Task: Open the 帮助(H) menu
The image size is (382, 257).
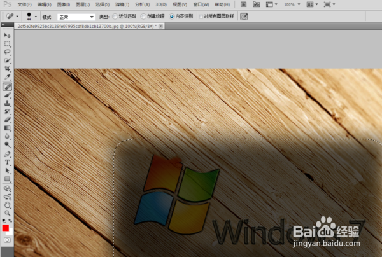Action: [222, 4]
